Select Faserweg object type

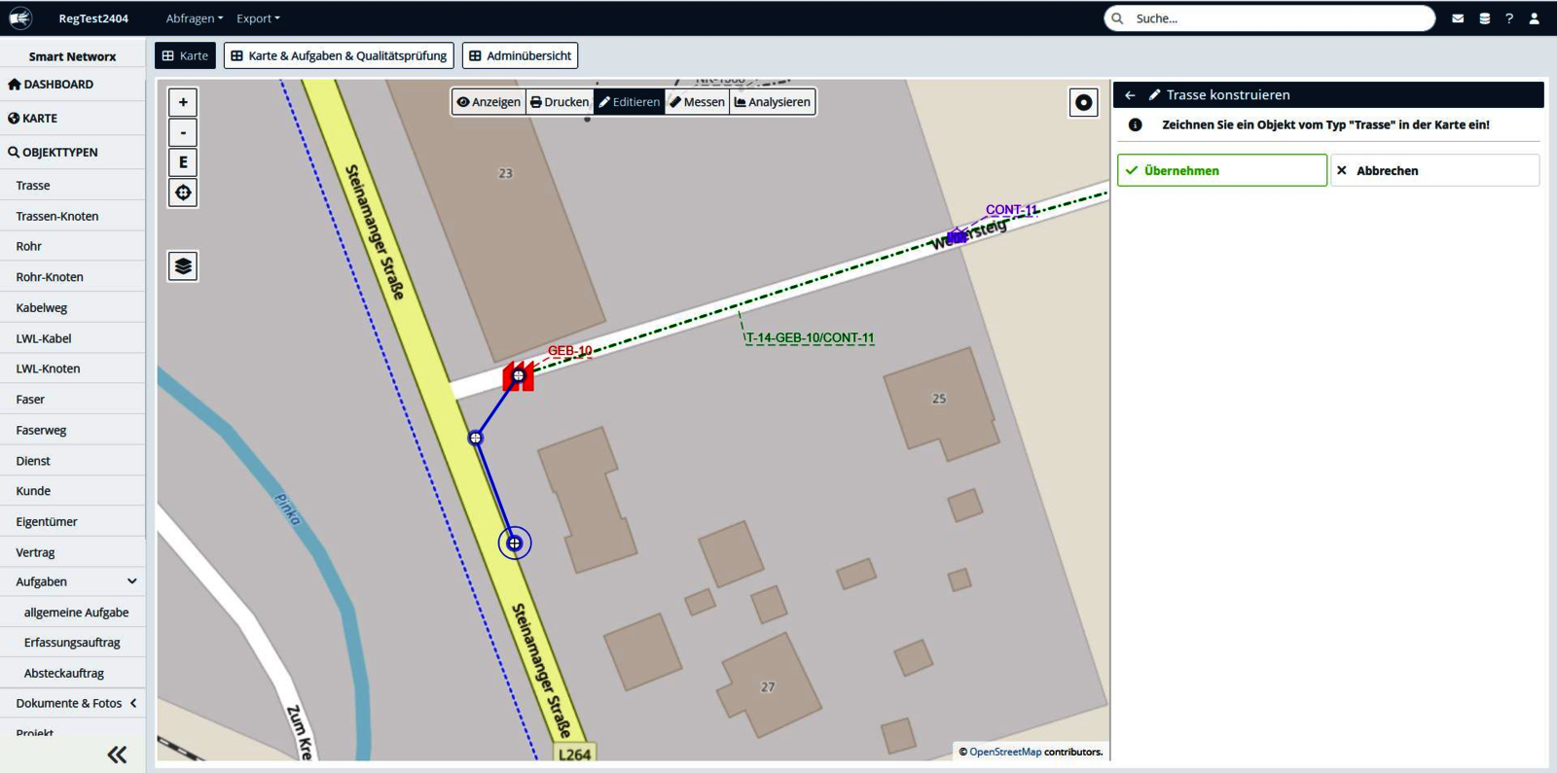tap(73, 430)
